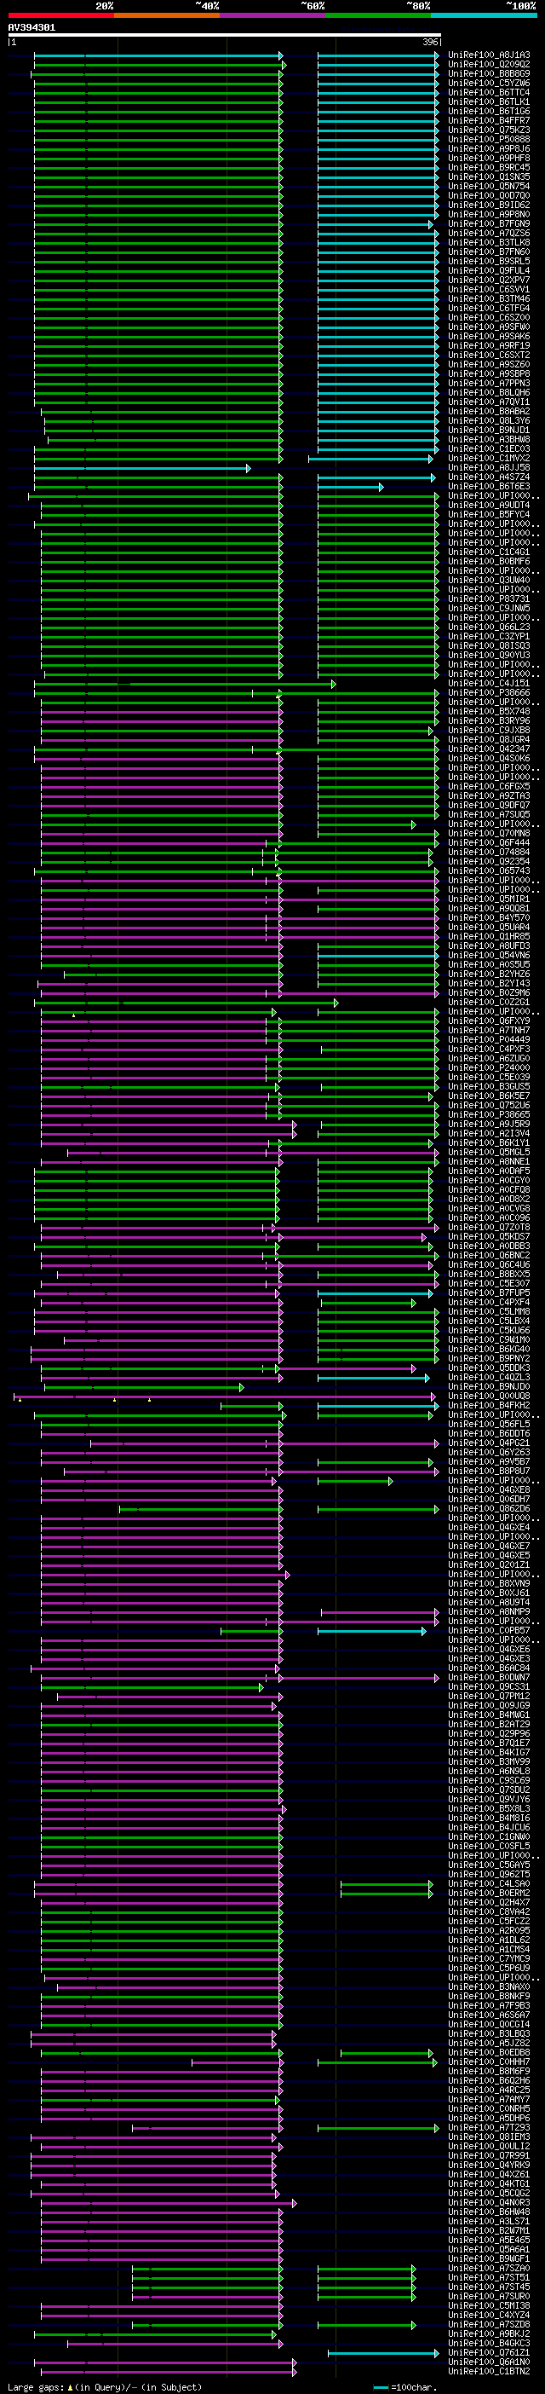Screen dimensions: 545x2394
Task: Click the UniRef100_P38666 label
Action: [490, 692]
